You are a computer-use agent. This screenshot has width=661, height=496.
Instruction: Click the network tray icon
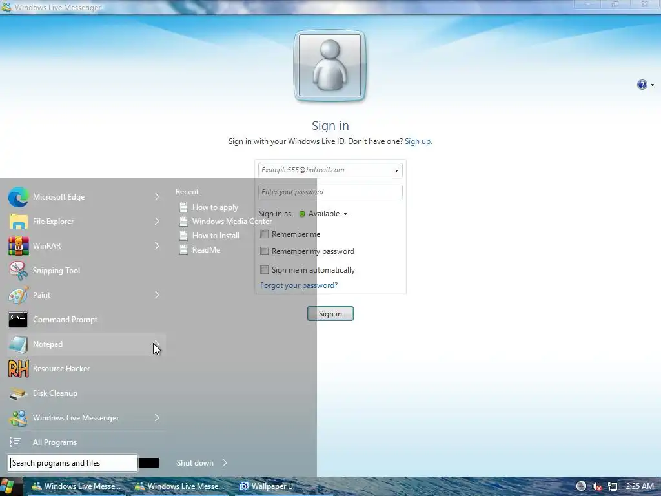(613, 486)
